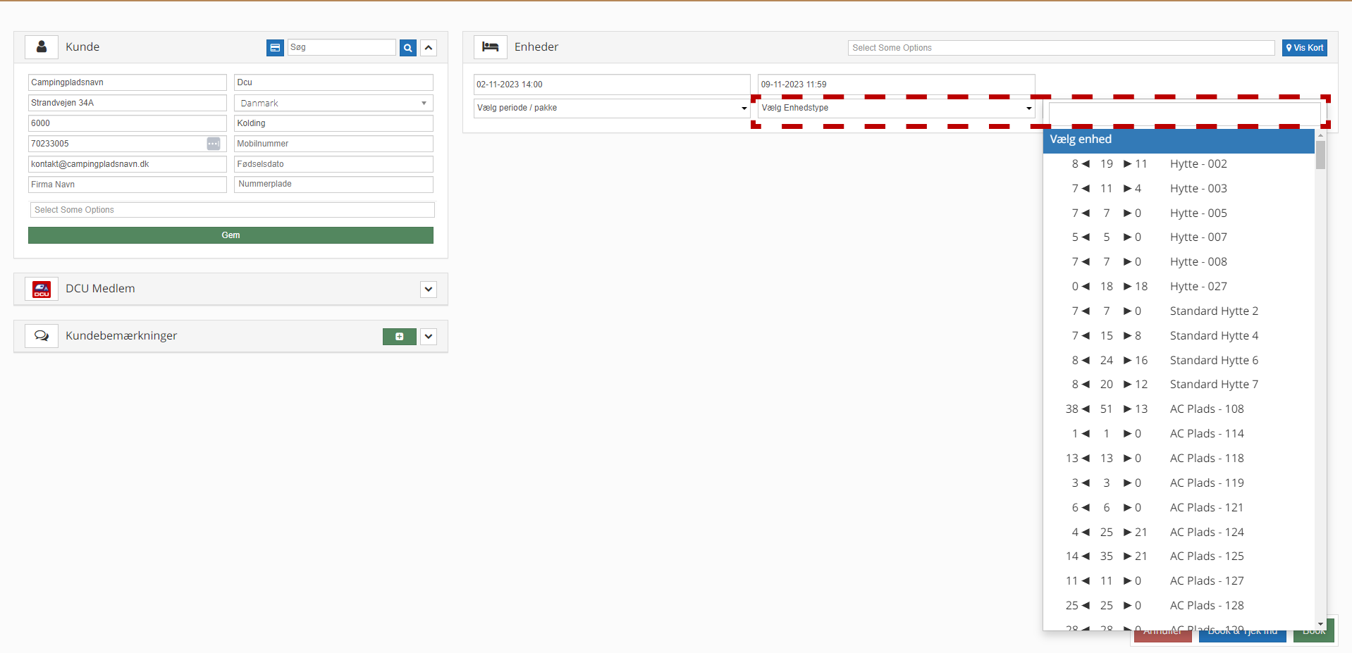Expand the Kundebemærkninger panel
Screen dimensions: 1352x653
pos(429,337)
